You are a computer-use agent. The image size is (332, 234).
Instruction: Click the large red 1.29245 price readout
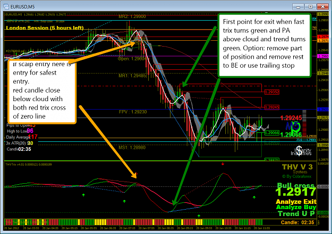tap(291, 118)
